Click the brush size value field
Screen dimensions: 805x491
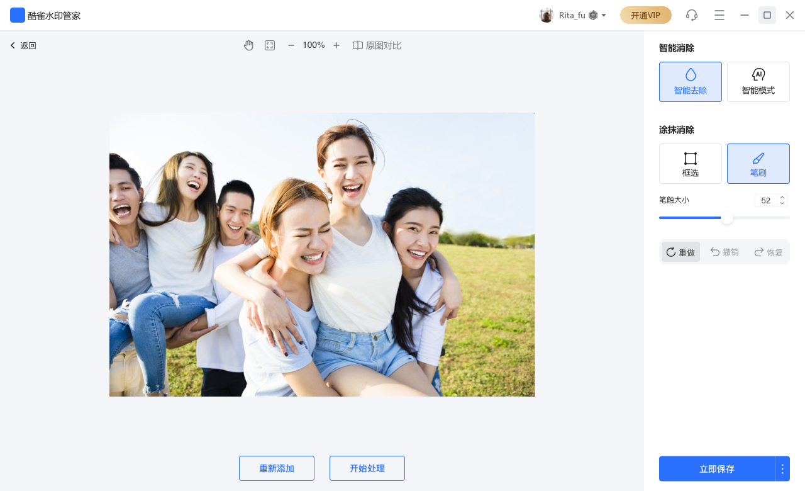(x=765, y=200)
